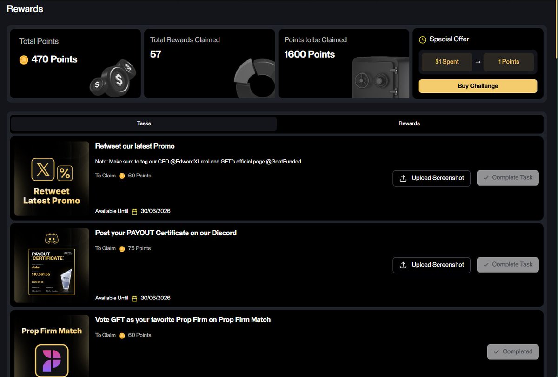
Task: Click the 1600 Points value
Action: pos(309,54)
